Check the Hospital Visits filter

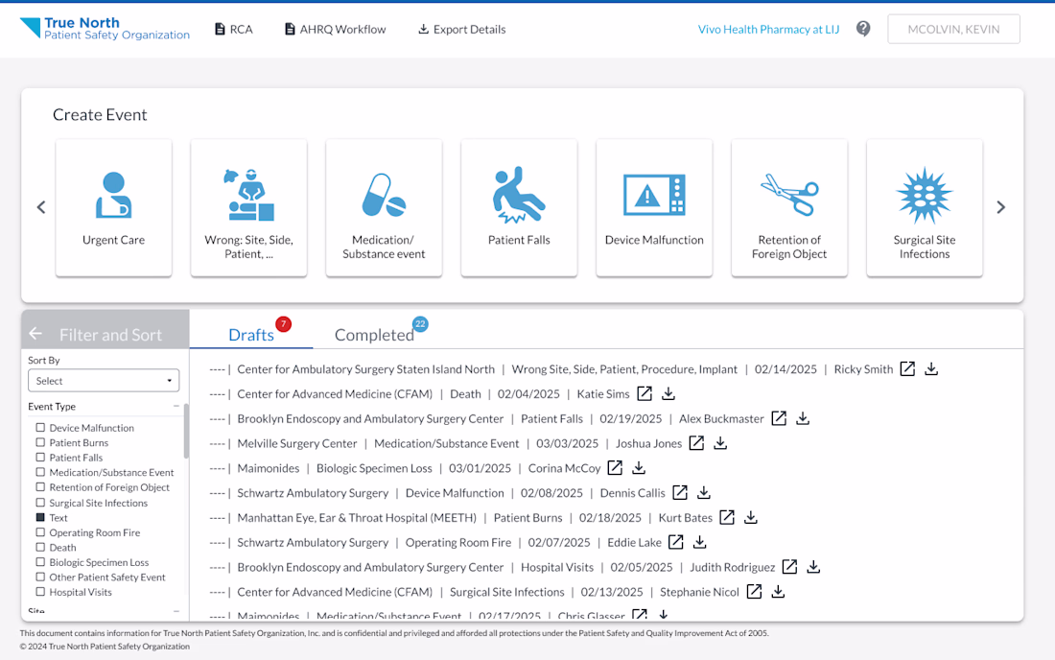pos(40,592)
